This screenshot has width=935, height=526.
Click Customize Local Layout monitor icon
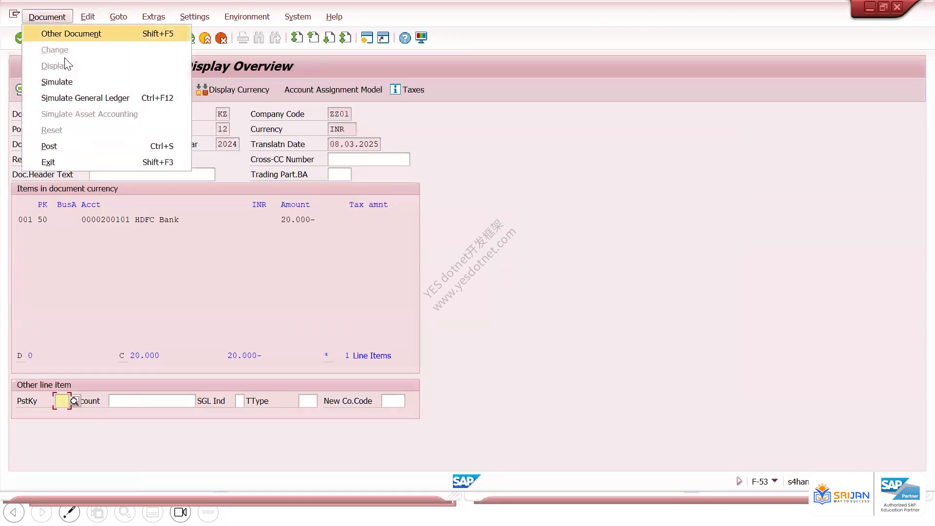pyautogui.click(x=421, y=38)
